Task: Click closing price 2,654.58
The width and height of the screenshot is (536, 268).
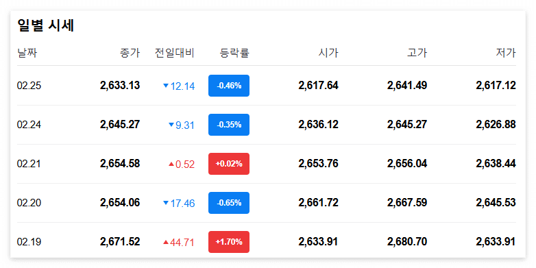Action: tap(120, 164)
